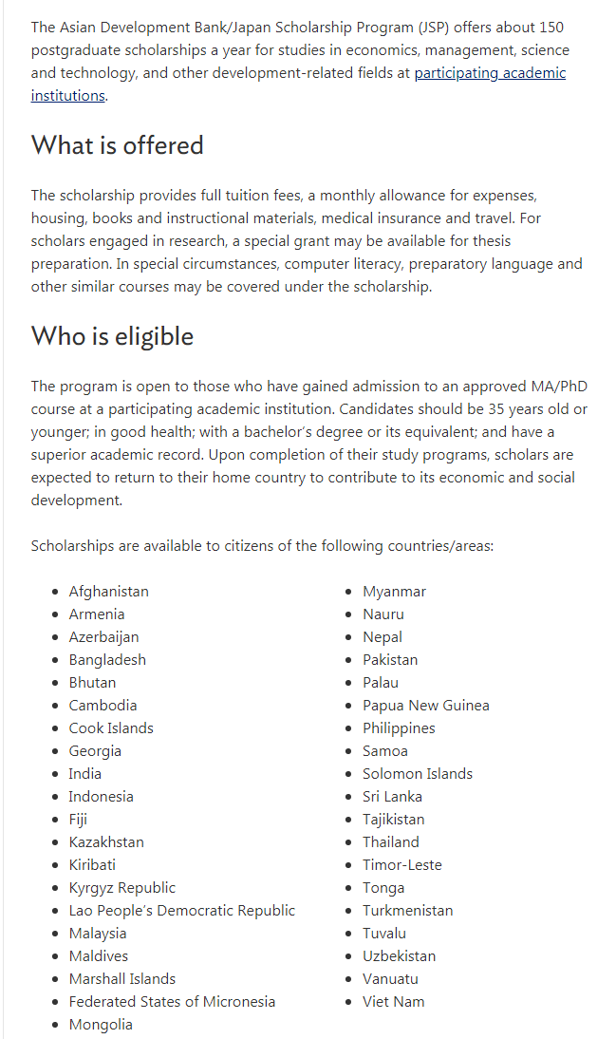Select Kyrgyz Republic in the list

(122, 887)
